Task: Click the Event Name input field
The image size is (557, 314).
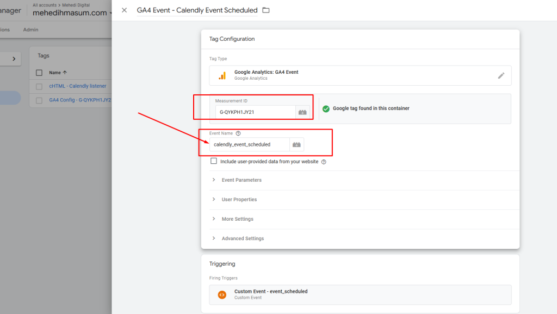Action: (x=249, y=144)
